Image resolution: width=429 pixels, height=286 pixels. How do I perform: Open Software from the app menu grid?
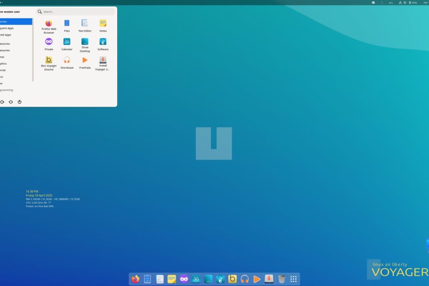tap(103, 44)
